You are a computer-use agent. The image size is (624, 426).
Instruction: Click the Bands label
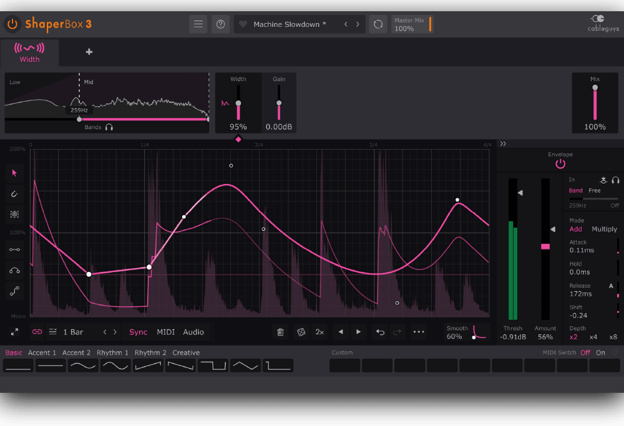pyautogui.click(x=93, y=127)
